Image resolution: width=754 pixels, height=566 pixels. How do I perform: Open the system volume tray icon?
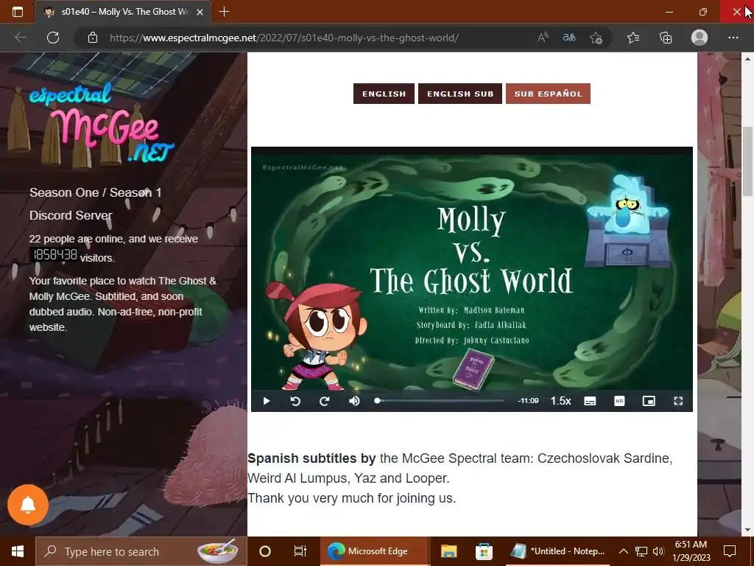(x=658, y=551)
